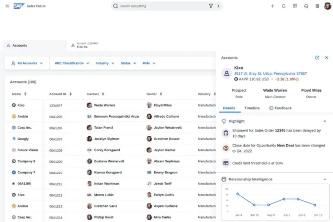Screen dimensions: 333x222
Task: Open the user profile avatar
Action: click(327, 6)
